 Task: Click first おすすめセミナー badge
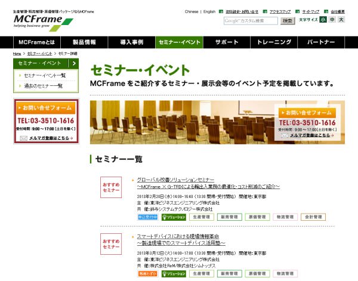[111, 187]
